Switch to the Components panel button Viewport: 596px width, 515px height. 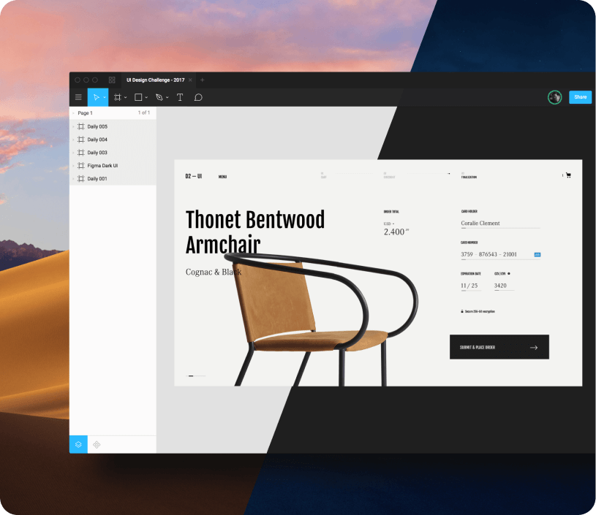pyautogui.click(x=97, y=444)
